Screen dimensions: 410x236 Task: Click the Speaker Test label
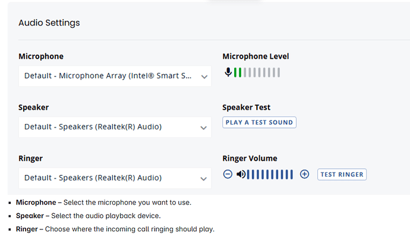[247, 107]
